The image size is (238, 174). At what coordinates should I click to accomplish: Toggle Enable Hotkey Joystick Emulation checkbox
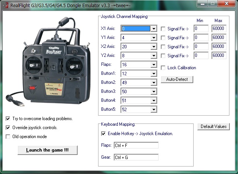click(x=103, y=134)
